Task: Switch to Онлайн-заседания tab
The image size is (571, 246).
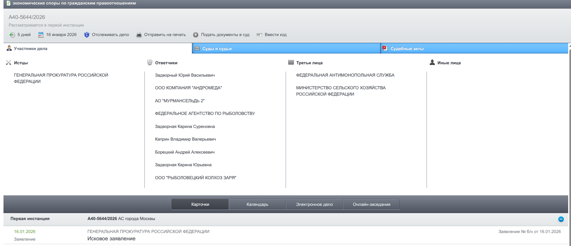Action: [371, 205]
